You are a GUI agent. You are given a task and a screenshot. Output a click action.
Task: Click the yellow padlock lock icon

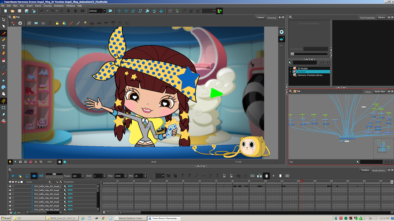point(57,23)
